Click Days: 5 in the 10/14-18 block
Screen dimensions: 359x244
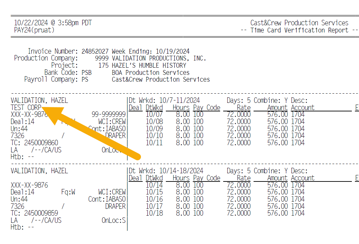239,171
